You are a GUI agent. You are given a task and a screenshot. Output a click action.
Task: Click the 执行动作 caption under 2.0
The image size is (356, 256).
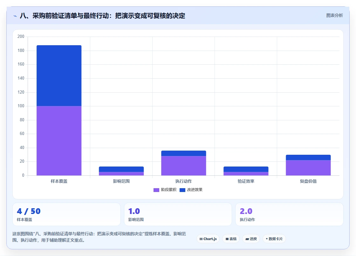[x=248, y=220]
